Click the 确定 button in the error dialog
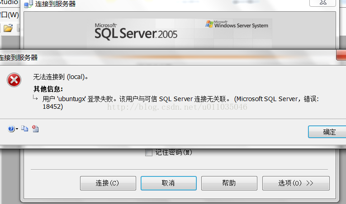 [327, 132]
